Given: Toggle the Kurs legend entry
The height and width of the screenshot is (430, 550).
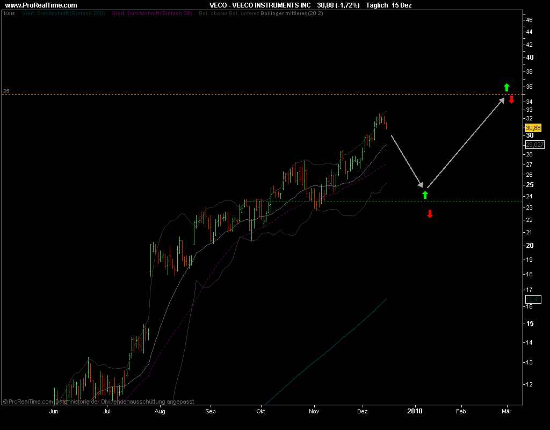Looking at the screenshot, I should (x=9, y=12).
